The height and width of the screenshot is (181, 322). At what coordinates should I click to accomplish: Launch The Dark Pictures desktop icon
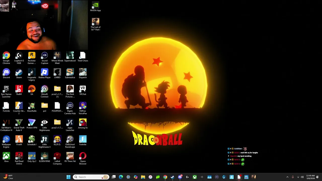point(70,92)
